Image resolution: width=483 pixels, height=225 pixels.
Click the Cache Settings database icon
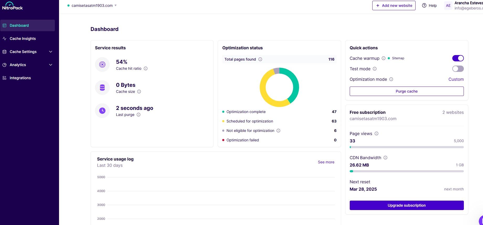point(4,52)
